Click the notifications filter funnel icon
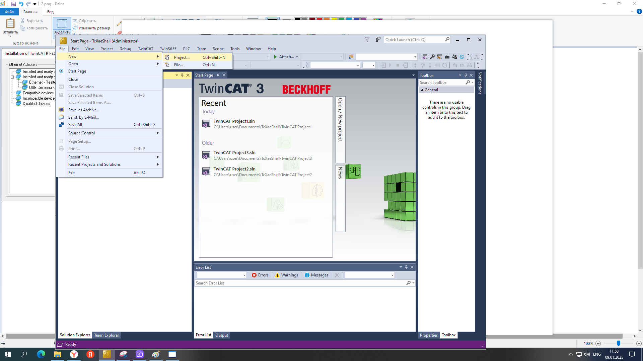This screenshot has width=643, height=361. tap(367, 39)
